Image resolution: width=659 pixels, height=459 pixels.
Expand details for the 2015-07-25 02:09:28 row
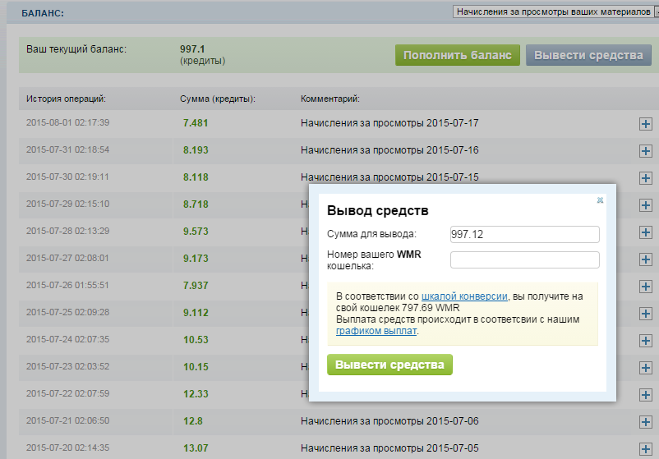pos(646,314)
